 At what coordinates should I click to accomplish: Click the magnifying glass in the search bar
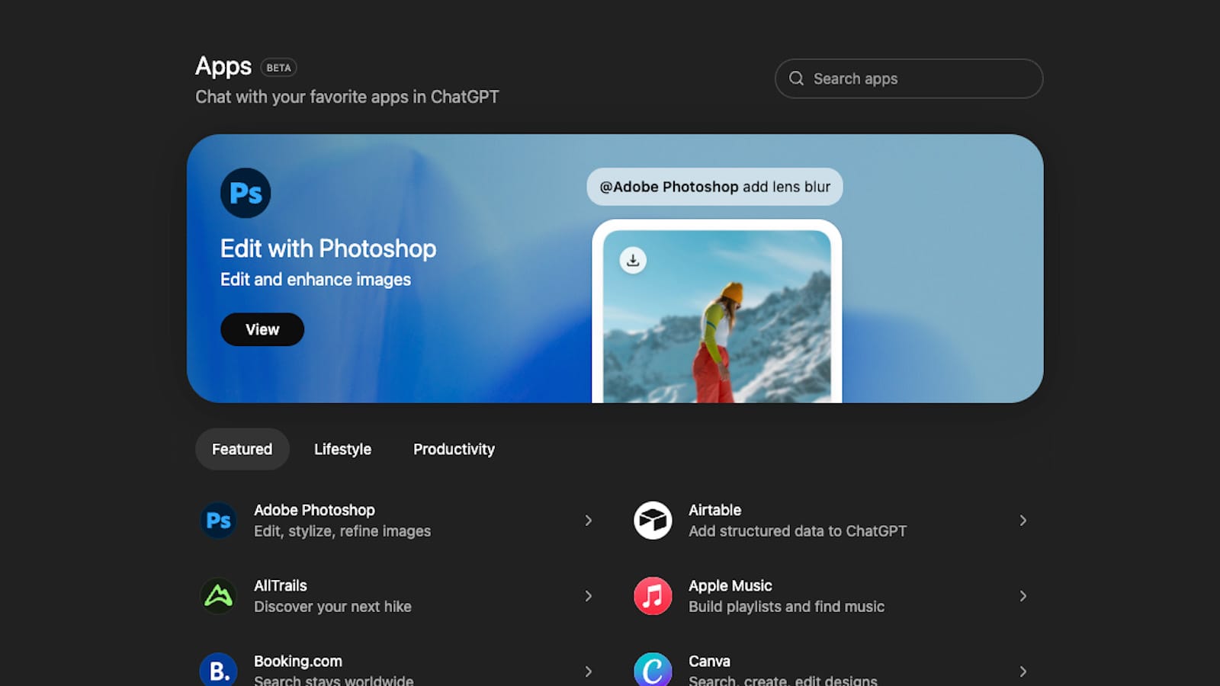(x=796, y=78)
